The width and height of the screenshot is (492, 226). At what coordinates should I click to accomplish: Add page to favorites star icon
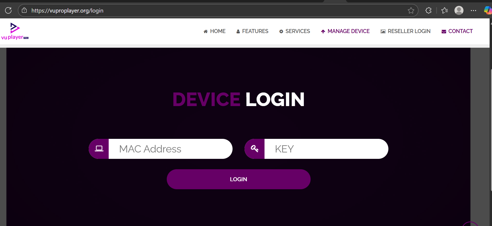[411, 10]
